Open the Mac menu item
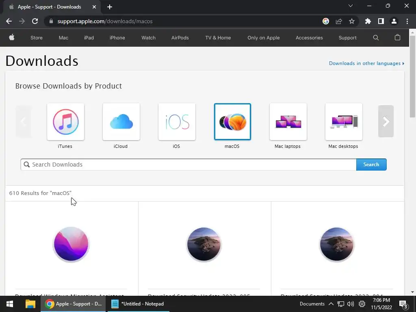The height and width of the screenshot is (312, 416). tap(63, 38)
